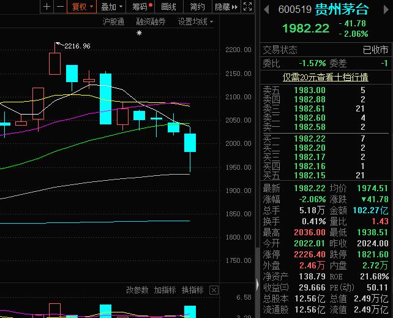Click the 隐藏 panel button
This screenshot has height=318, width=393.
(x=226, y=7)
